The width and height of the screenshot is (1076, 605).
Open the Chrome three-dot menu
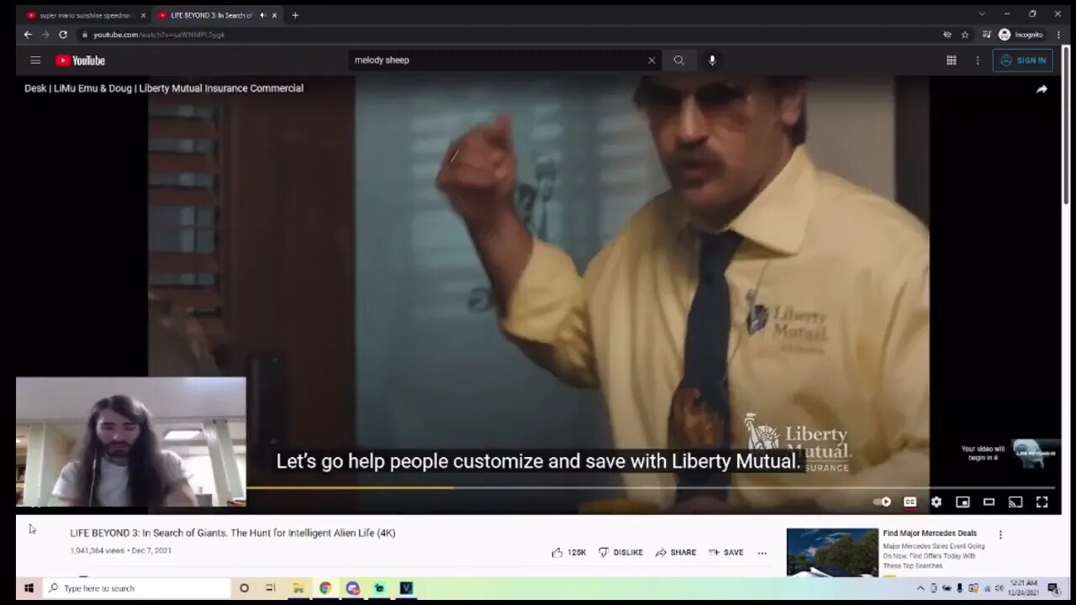click(x=1057, y=34)
